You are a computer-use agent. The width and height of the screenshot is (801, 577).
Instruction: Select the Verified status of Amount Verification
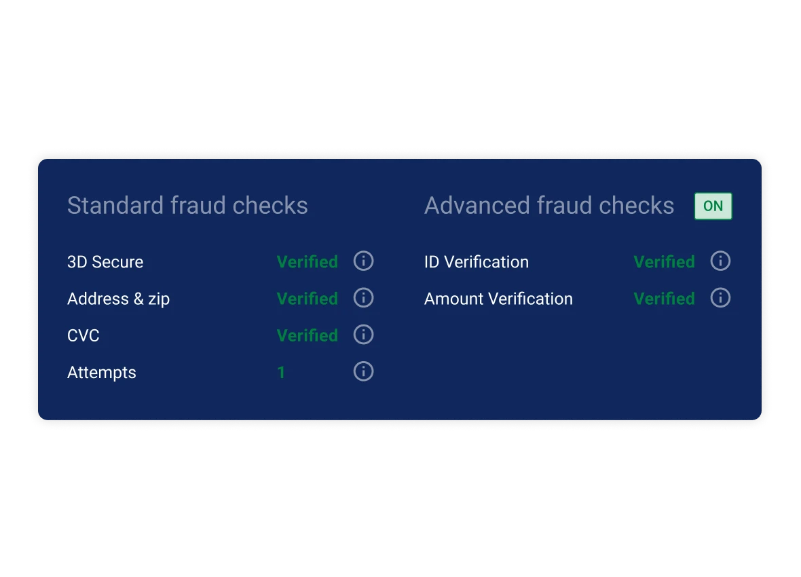(664, 297)
